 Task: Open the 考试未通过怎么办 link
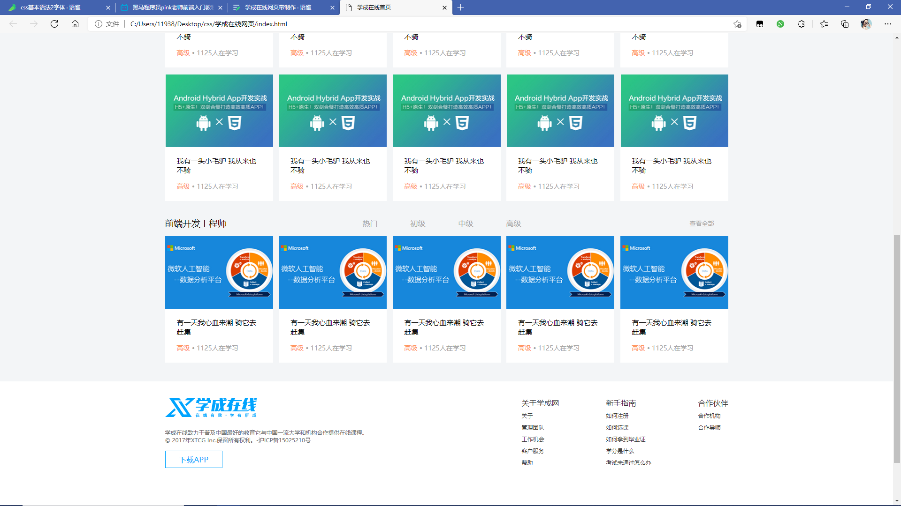click(628, 463)
